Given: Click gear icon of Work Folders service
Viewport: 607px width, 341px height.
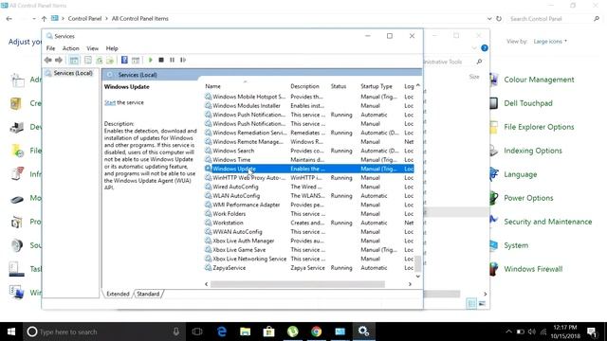Looking at the screenshot, I should [208, 214].
